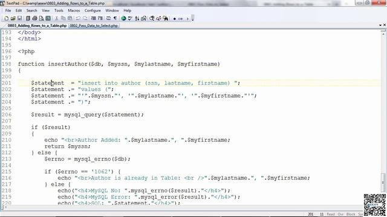Open the Edit menu
Viewport: 387px width, 217px height.
click(19, 10)
